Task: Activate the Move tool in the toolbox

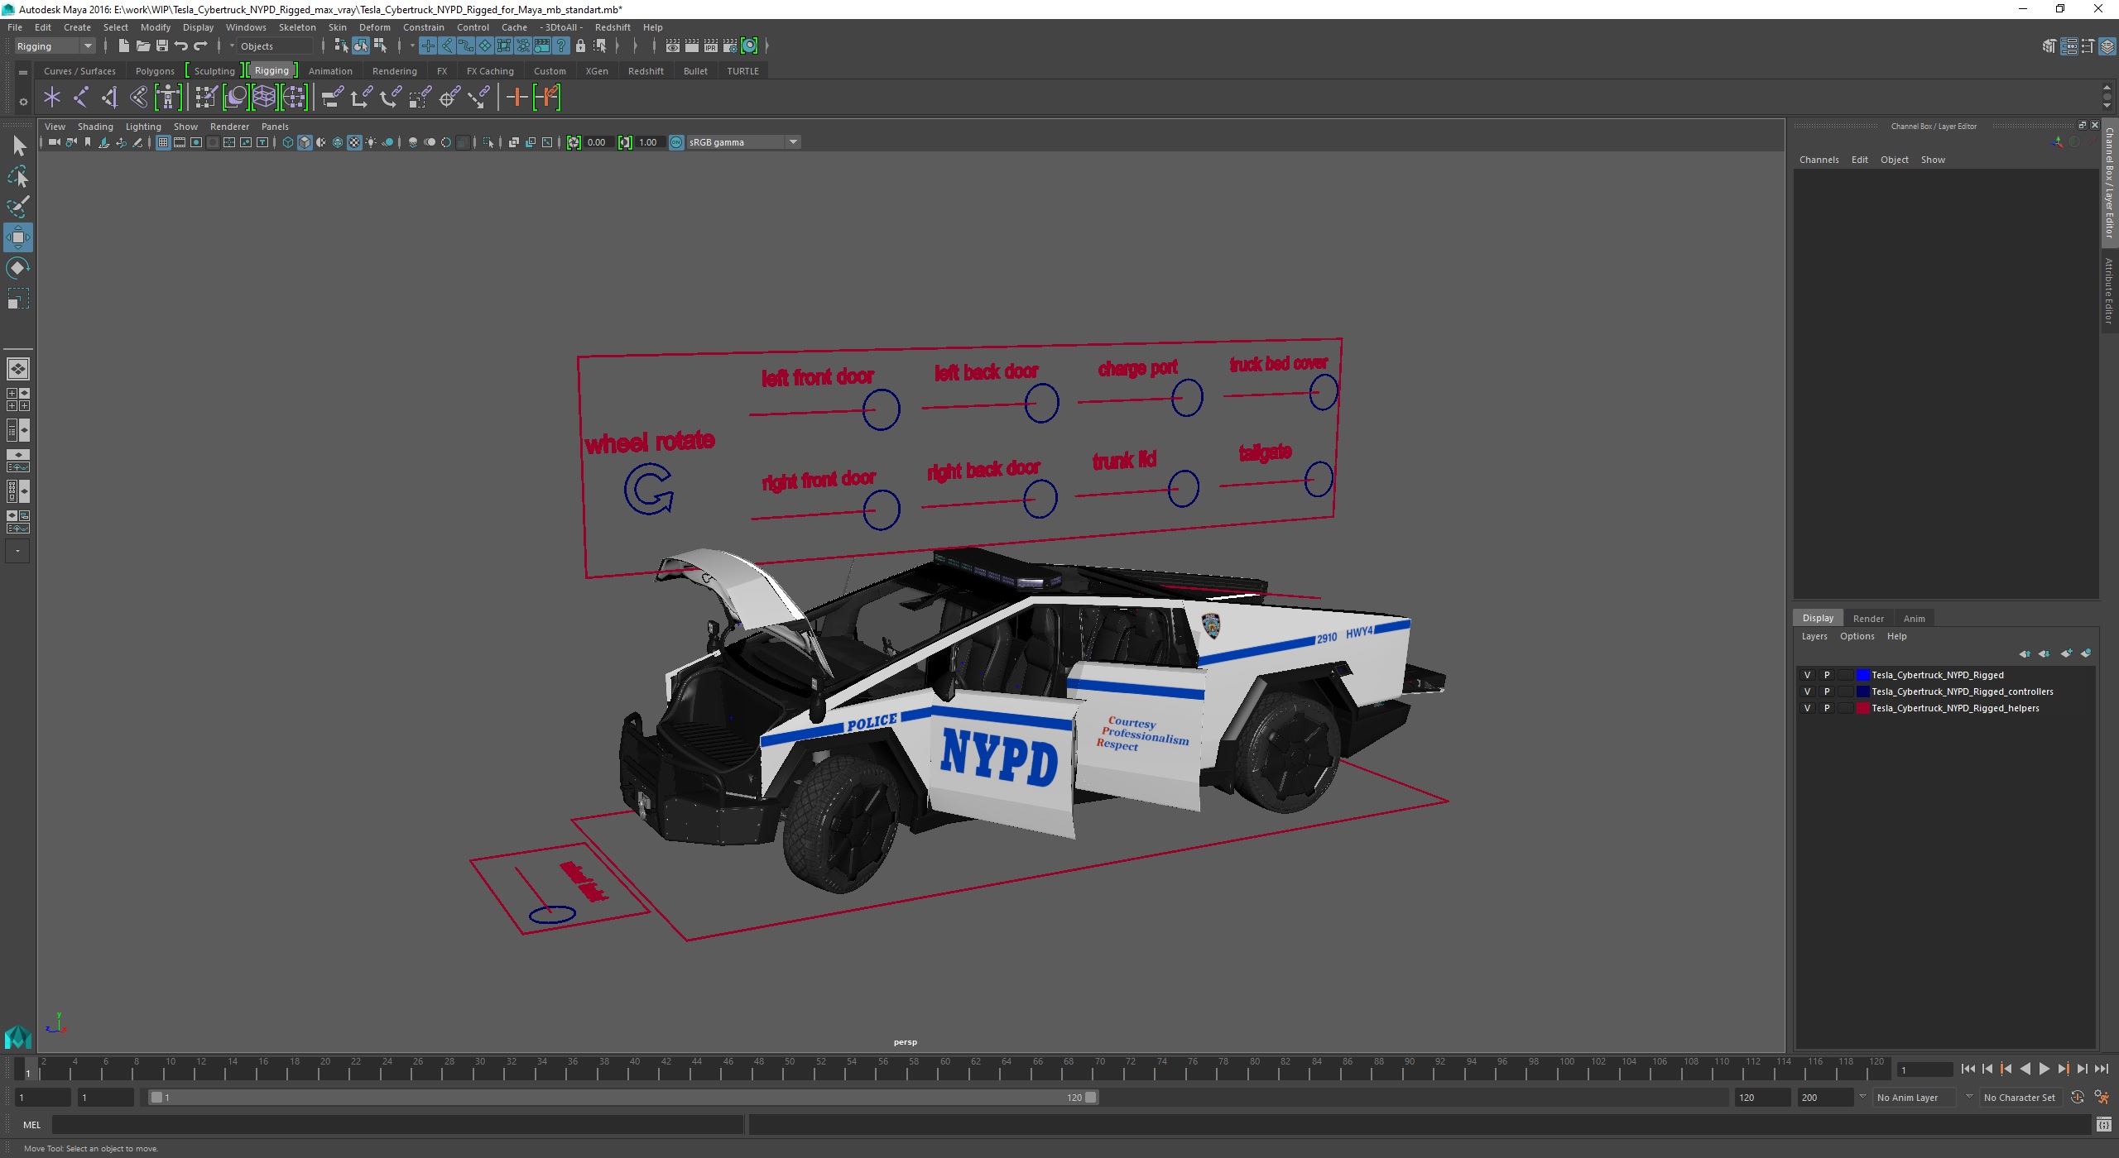Action: (18, 237)
